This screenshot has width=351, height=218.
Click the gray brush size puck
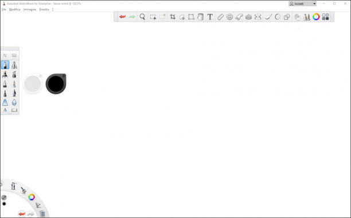coord(33,84)
